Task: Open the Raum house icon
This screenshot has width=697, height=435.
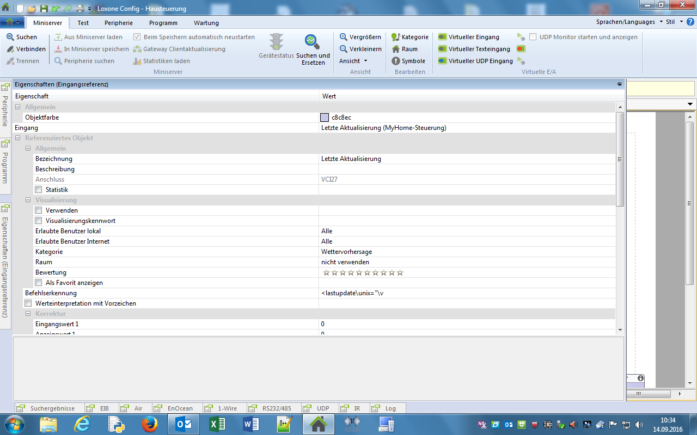Action: pos(396,49)
